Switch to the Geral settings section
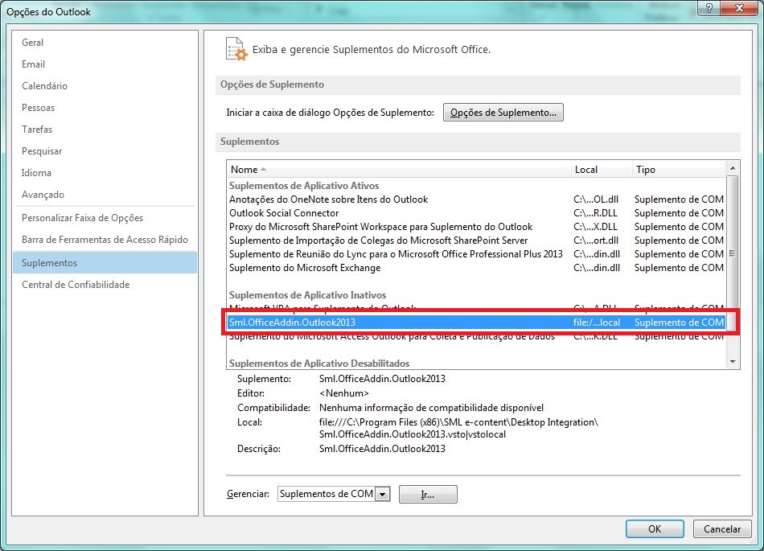 coord(32,42)
